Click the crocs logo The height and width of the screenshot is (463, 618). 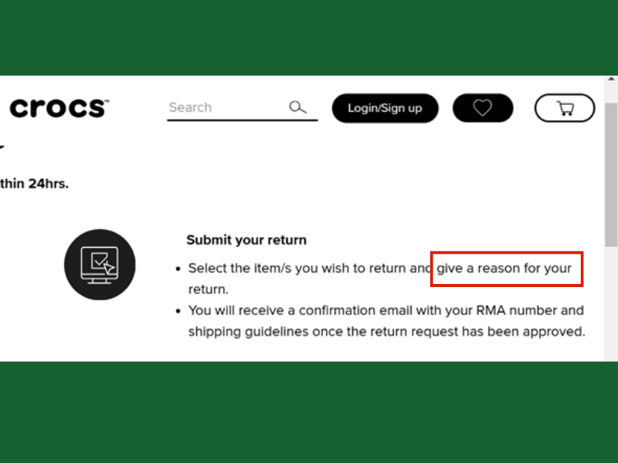tap(58, 108)
